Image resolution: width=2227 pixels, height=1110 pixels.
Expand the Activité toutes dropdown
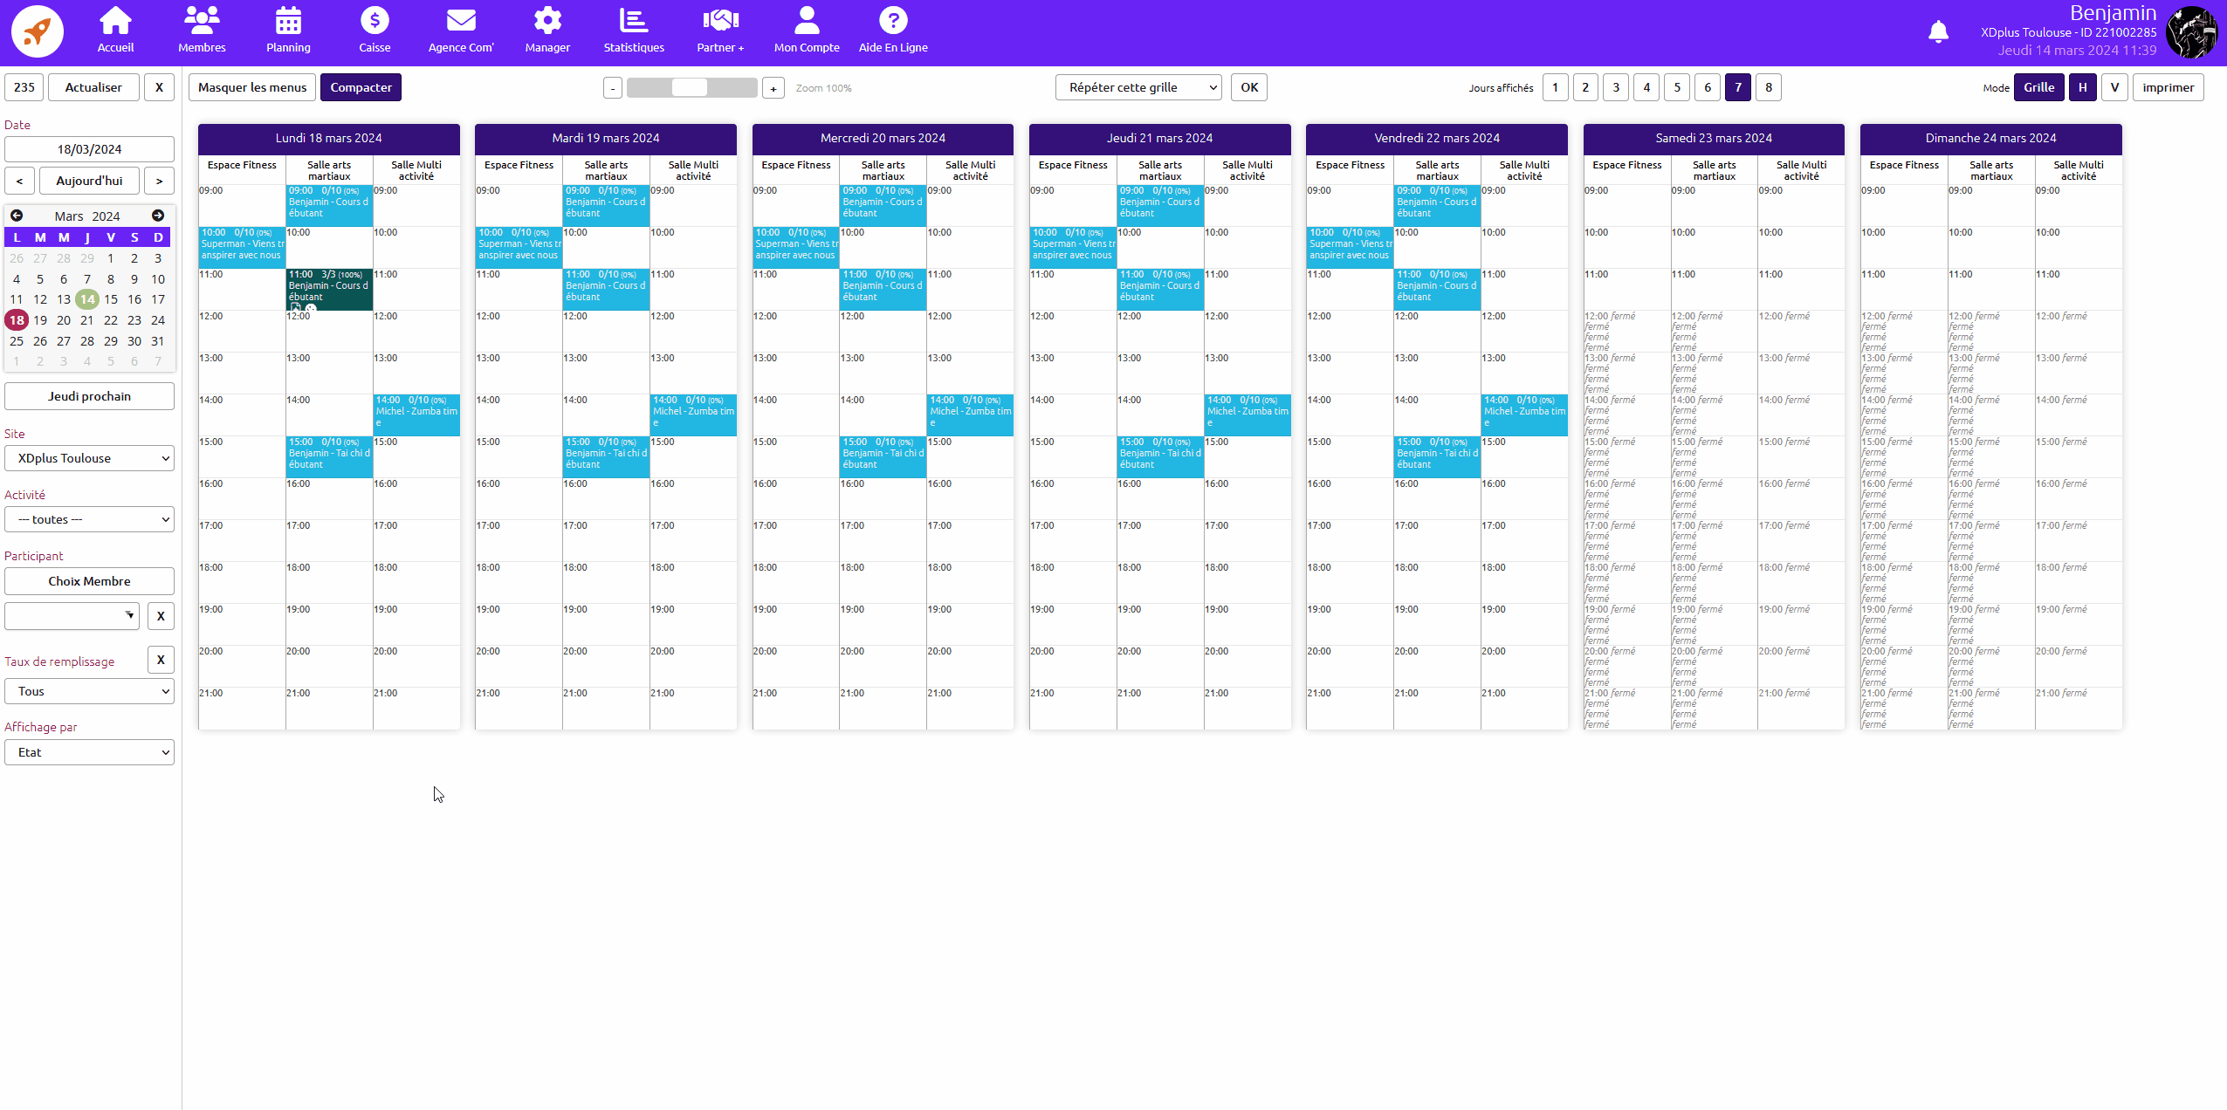[89, 519]
